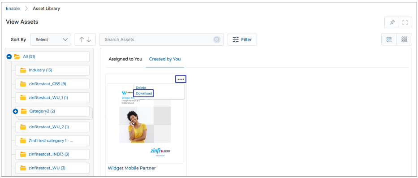This screenshot has height=178, width=418.
Task: Focus the Search Assets field
Action: tap(162, 39)
